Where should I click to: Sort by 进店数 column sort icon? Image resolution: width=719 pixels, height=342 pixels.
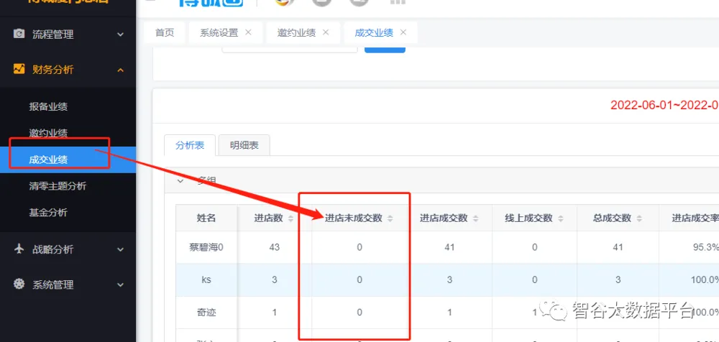coord(290,218)
